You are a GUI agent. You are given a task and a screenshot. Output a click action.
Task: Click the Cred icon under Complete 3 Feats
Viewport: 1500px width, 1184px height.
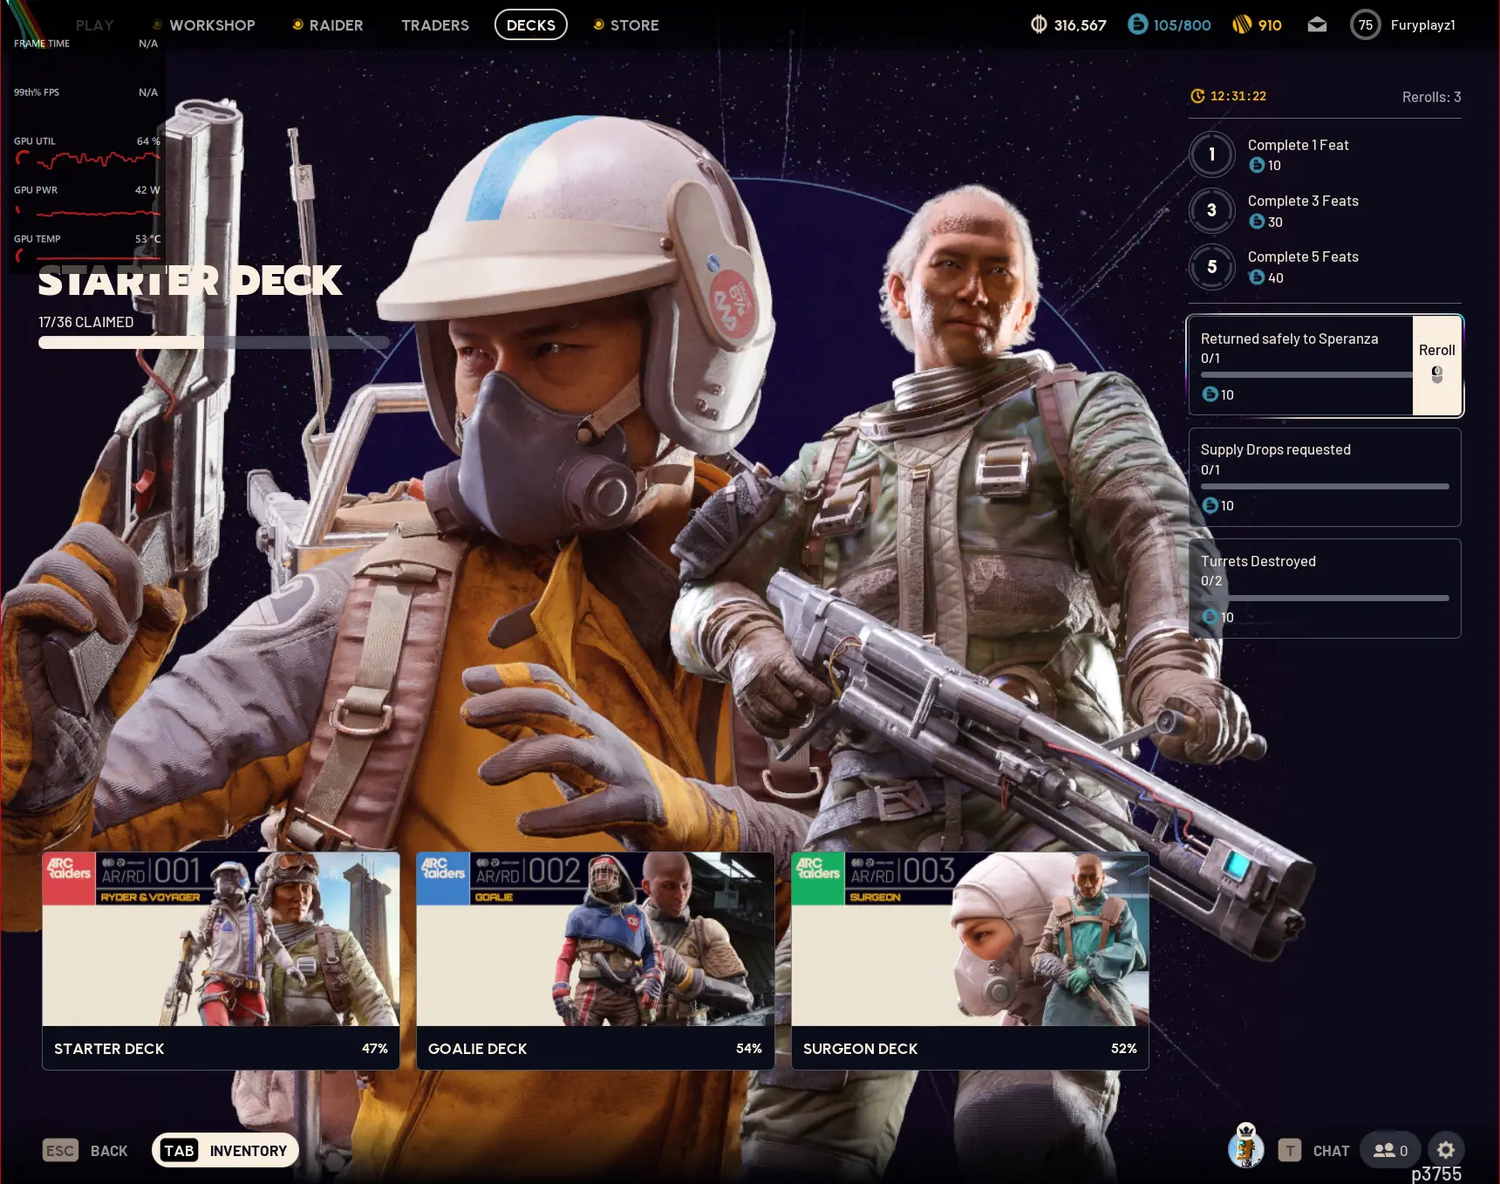point(1257,222)
